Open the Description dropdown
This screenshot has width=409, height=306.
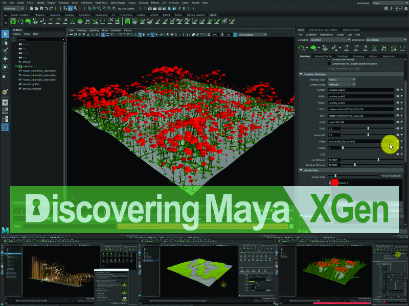point(386,40)
